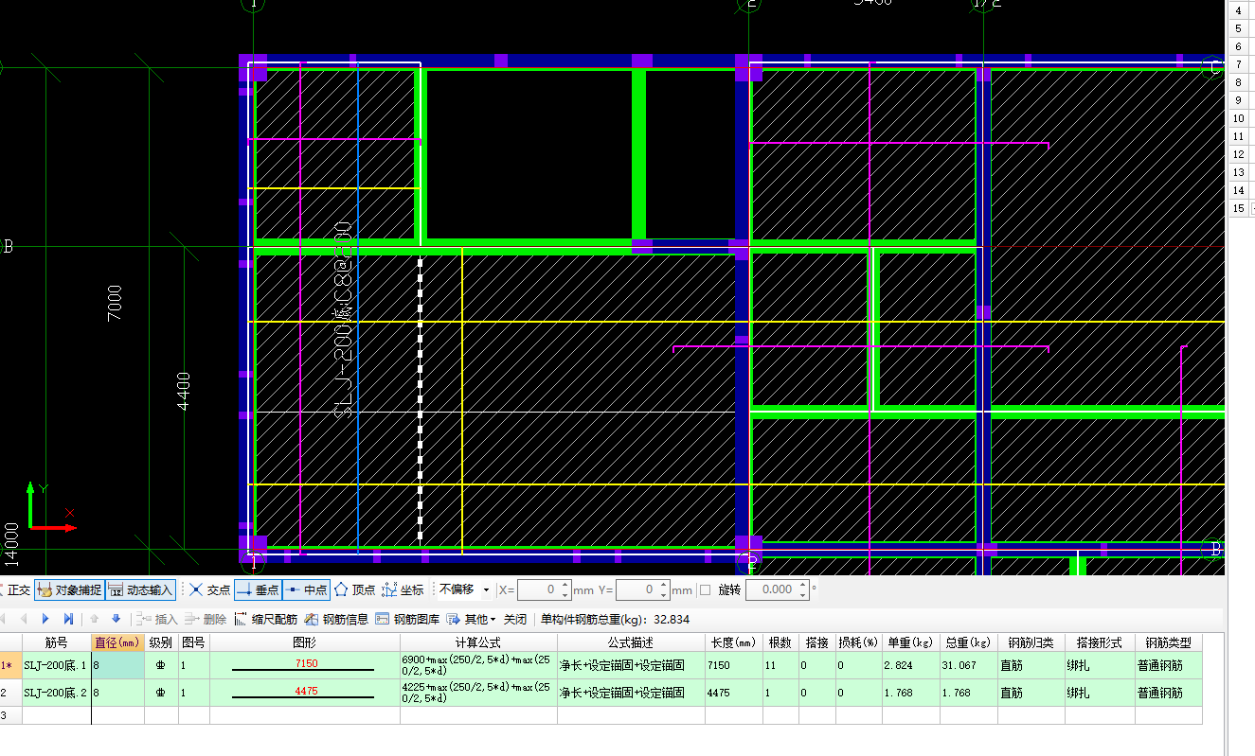The image size is (1255, 756).
Task: Click total weight cell 31.067
Action: click(969, 665)
